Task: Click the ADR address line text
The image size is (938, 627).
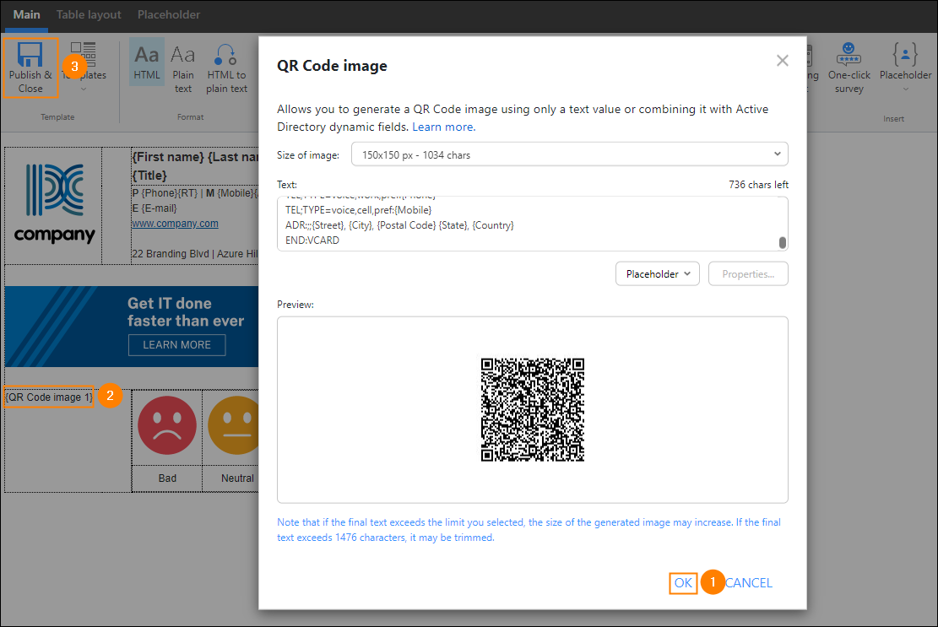Action: click(399, 225)
